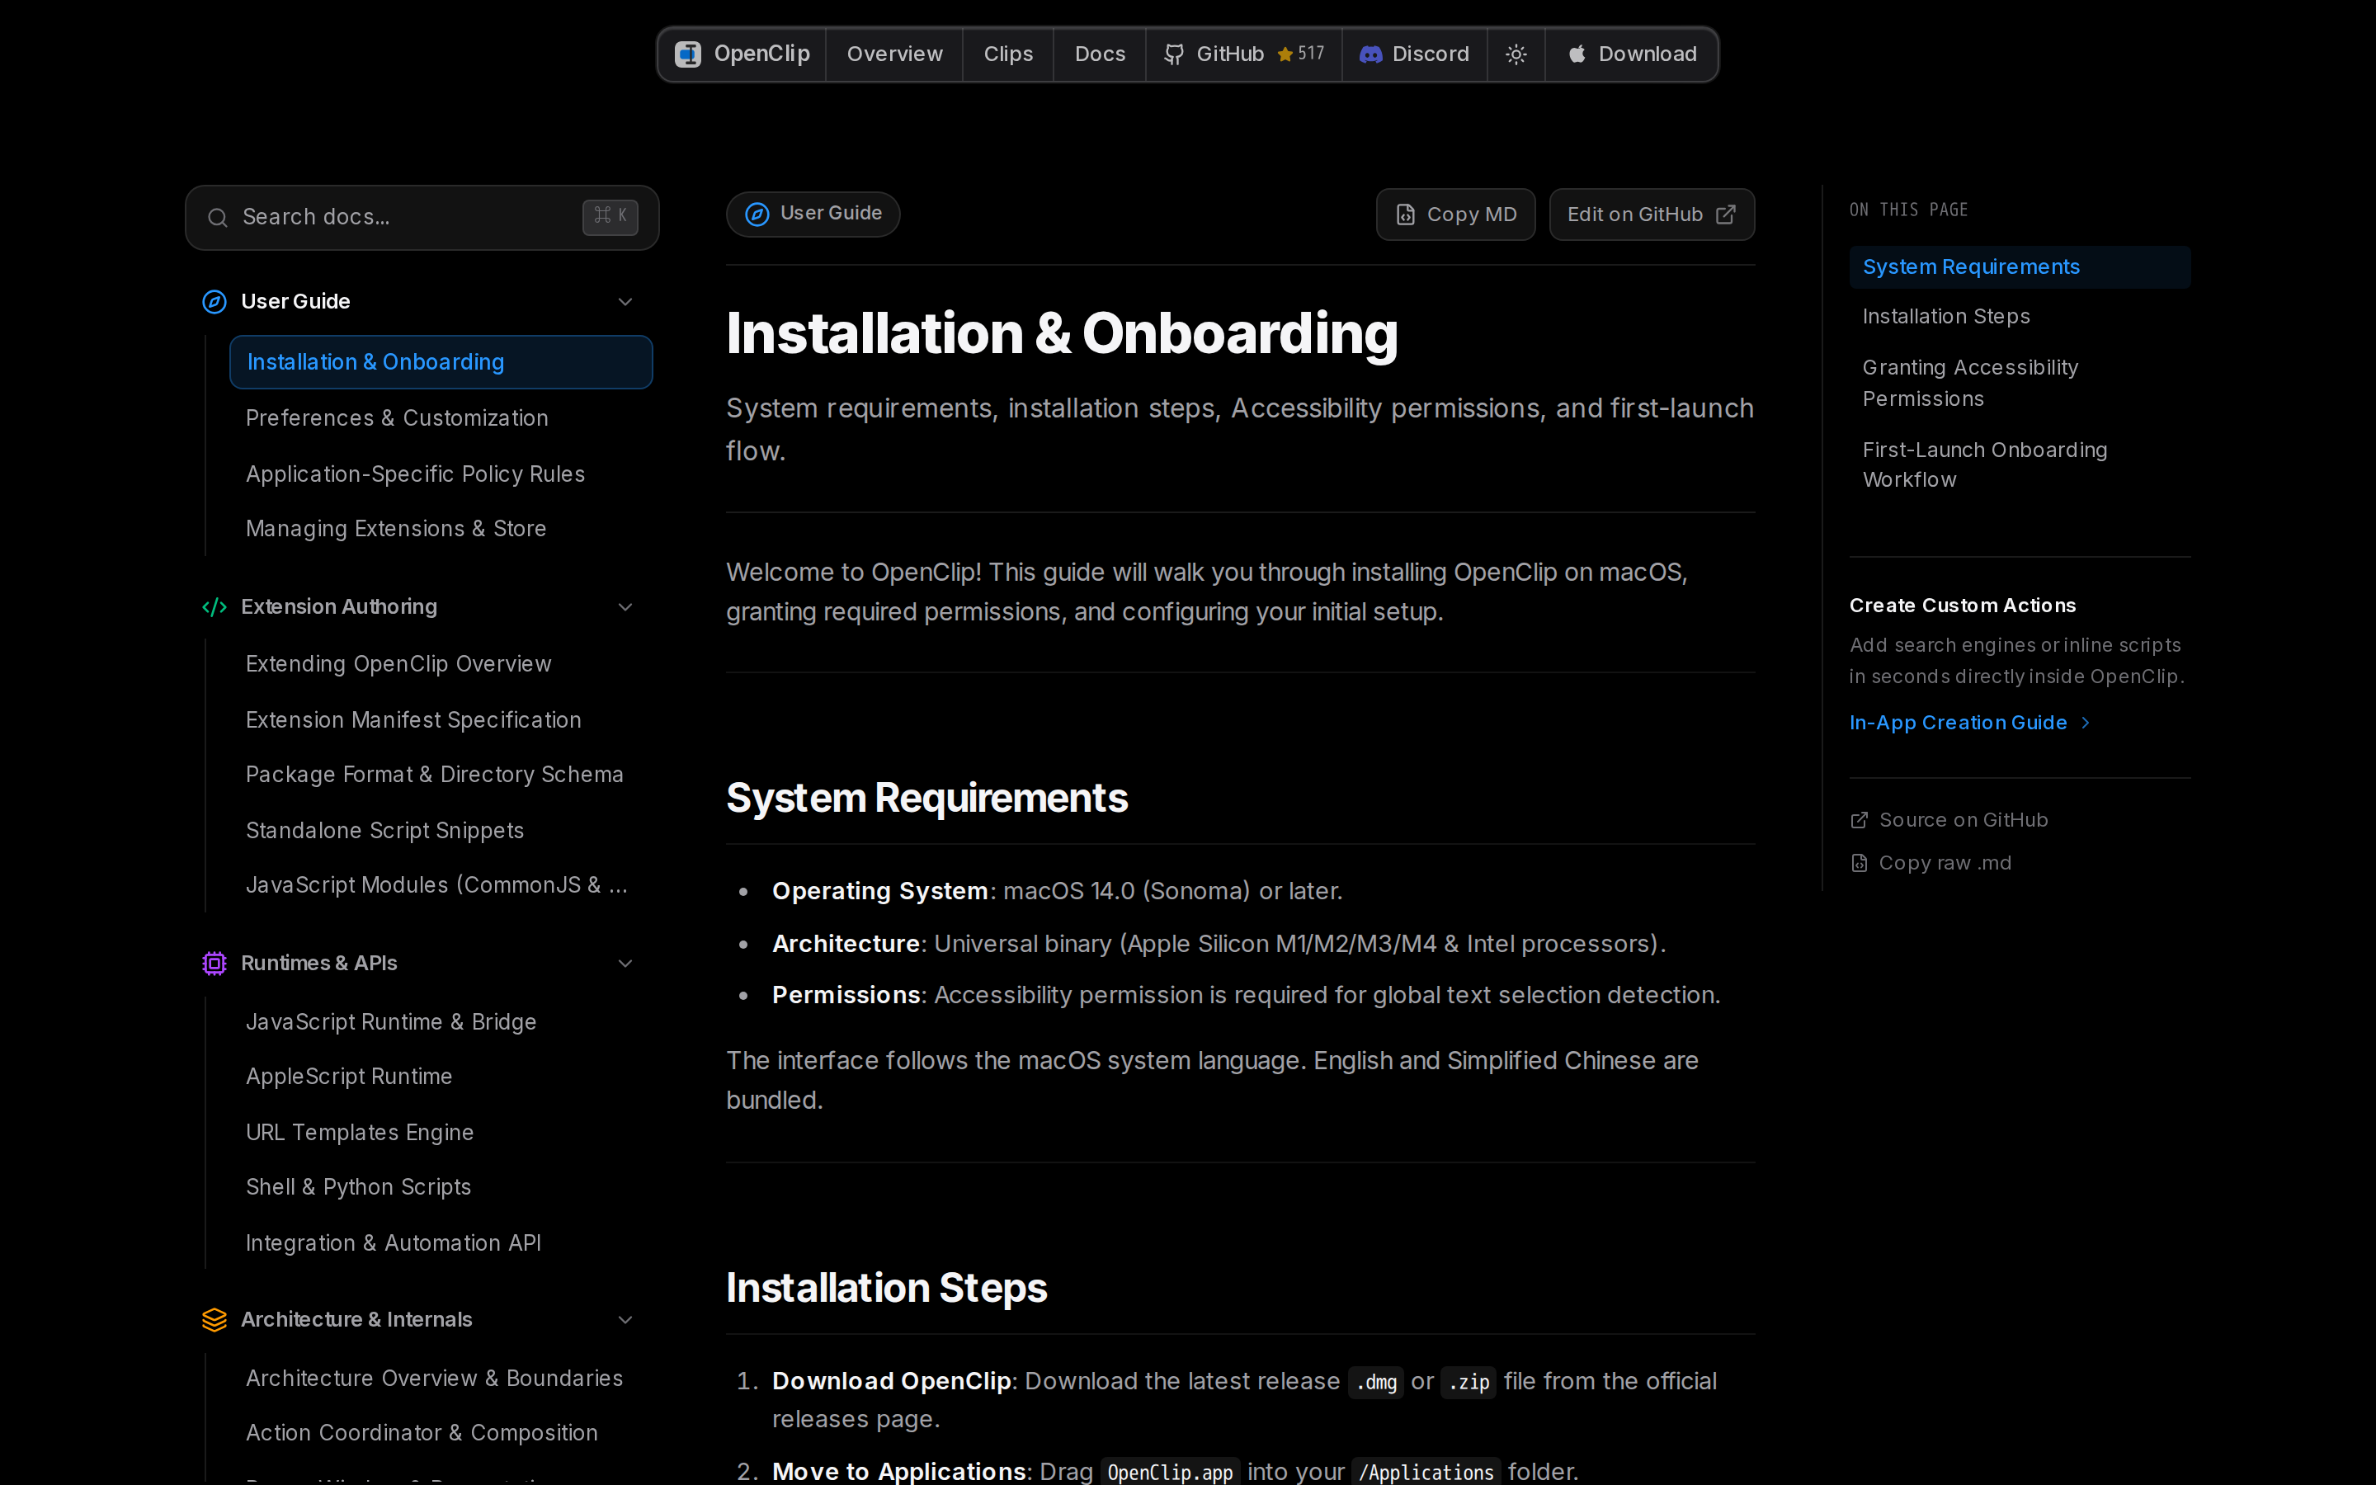Screen dimensions: 2376x1485
Task: Click the Apple logo on Download
Action: [1577, 54]
